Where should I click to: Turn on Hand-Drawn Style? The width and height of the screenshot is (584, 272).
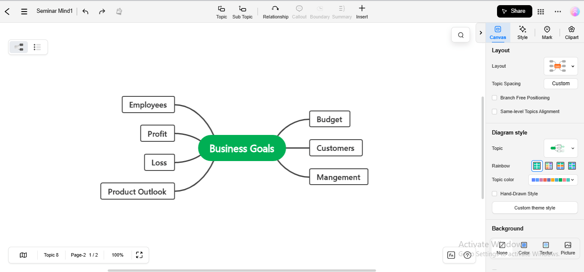494,194
